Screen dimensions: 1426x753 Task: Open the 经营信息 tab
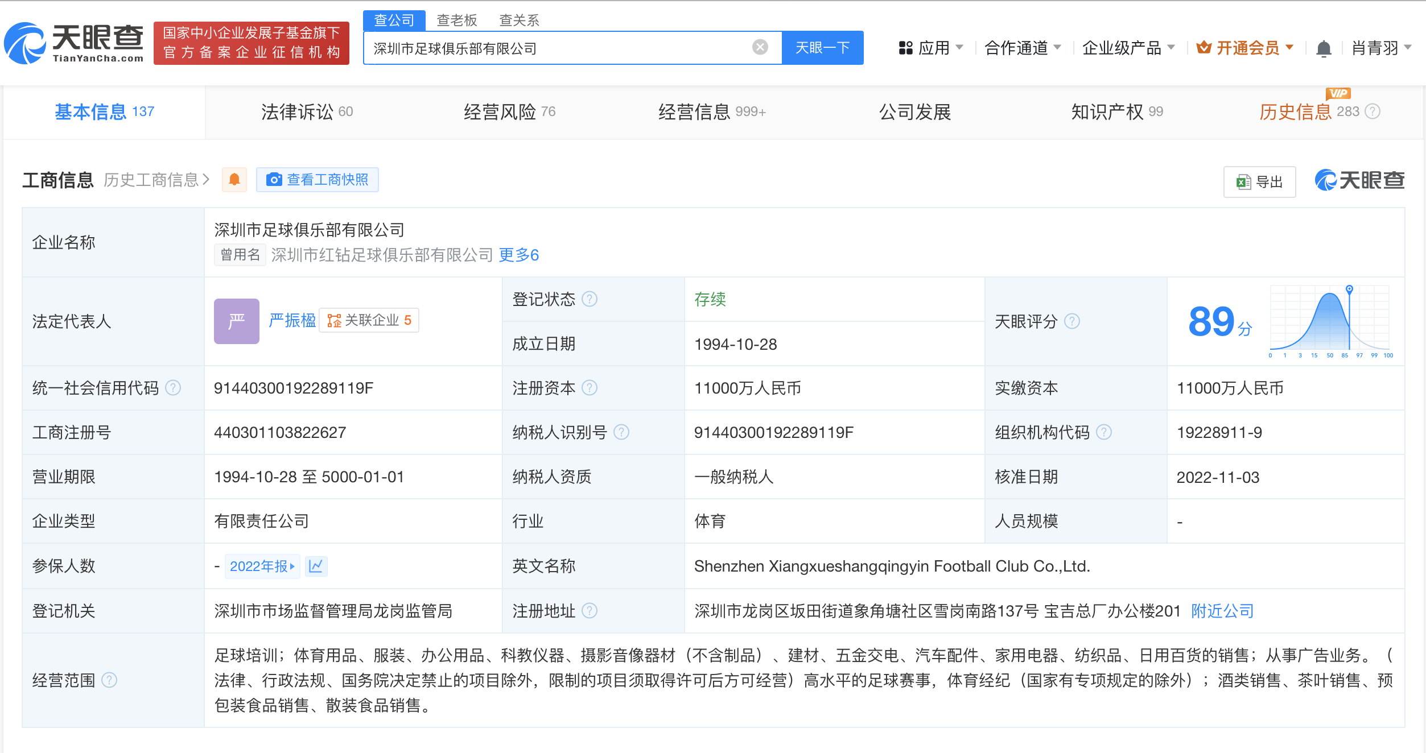tap(712, 111)
